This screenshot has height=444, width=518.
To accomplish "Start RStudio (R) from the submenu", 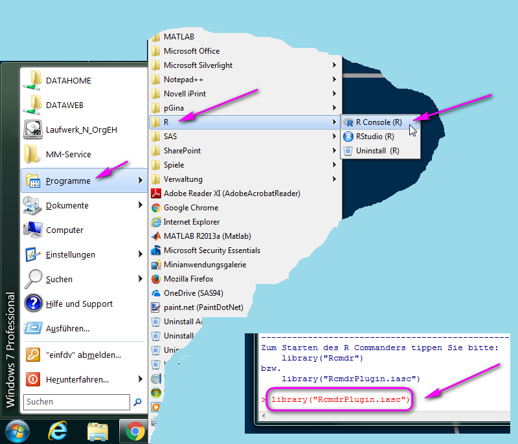I will tap(380, 137).
